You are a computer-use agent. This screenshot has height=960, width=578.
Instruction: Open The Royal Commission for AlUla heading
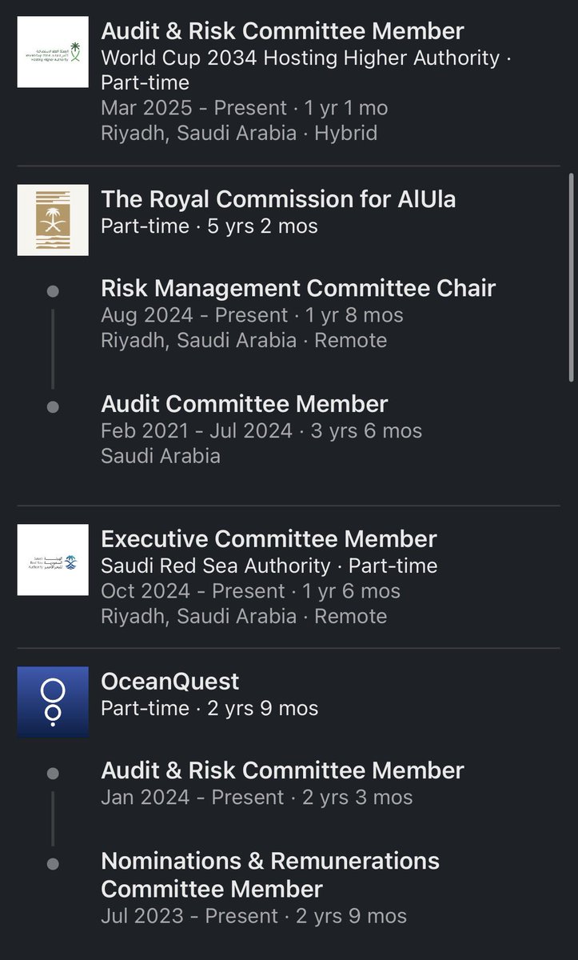click(278, 198)
